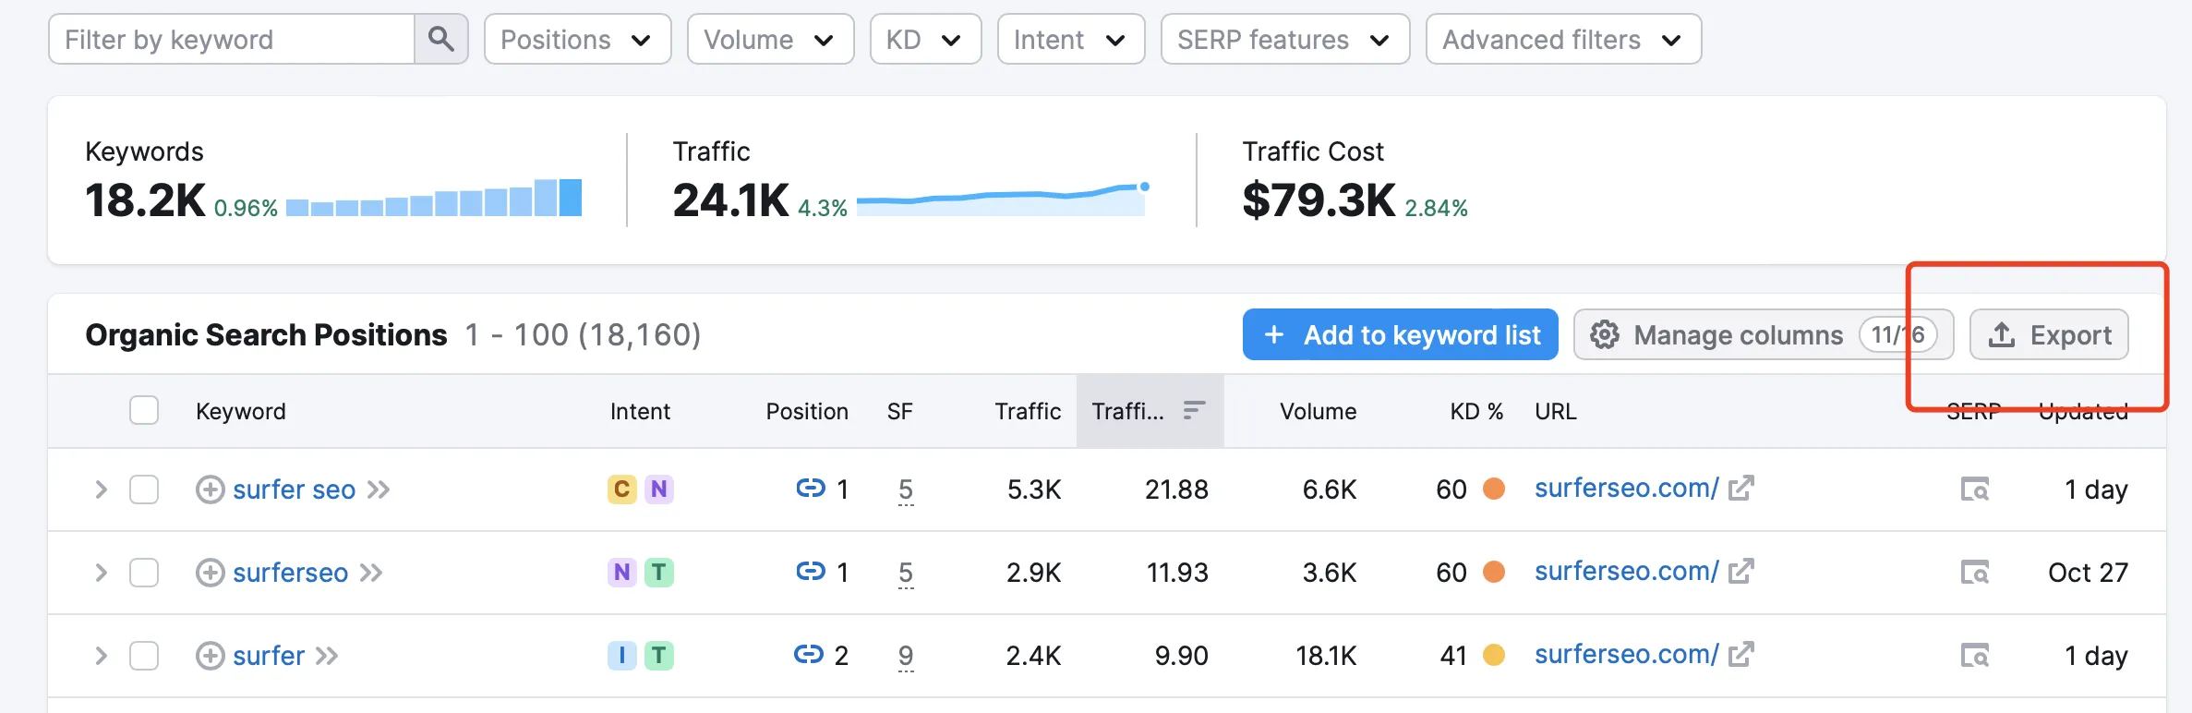The width and height of the screenshot is (2192, 713).
Task: Check the surfer seo row checkbox
Action: [144, 489]
